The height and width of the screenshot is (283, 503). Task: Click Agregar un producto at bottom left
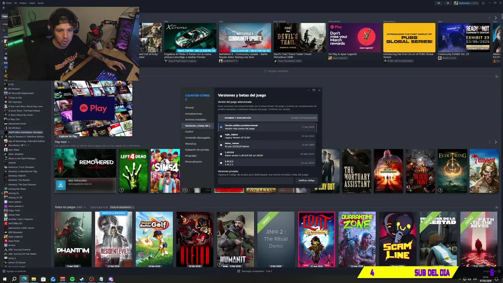[15, 271]
